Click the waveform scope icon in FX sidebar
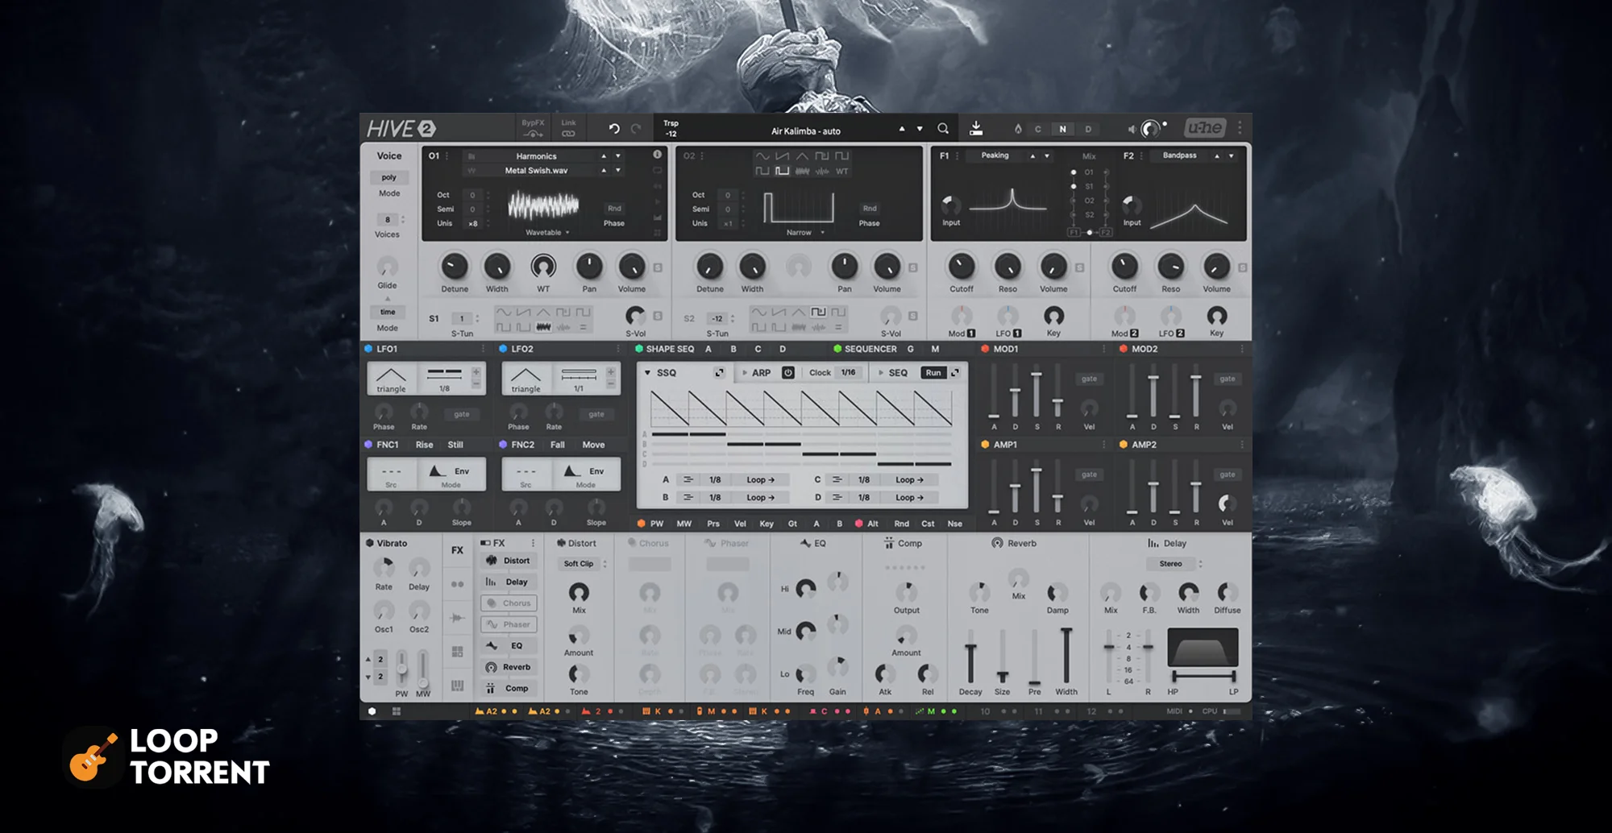1612x833 pixels. (x=457, y=618)
